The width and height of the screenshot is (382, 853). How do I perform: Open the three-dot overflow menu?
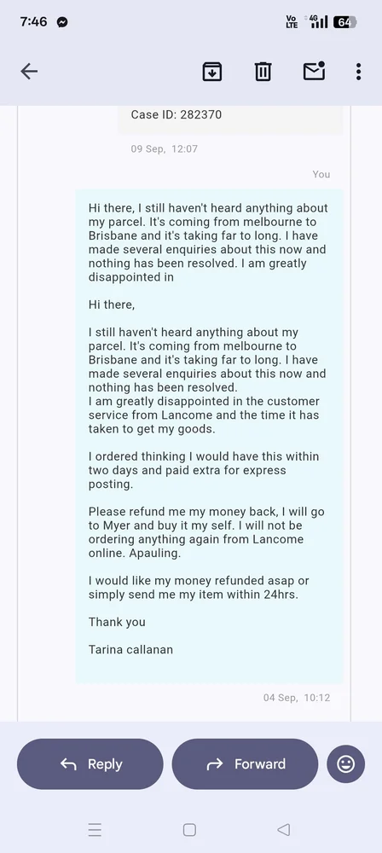358,72
